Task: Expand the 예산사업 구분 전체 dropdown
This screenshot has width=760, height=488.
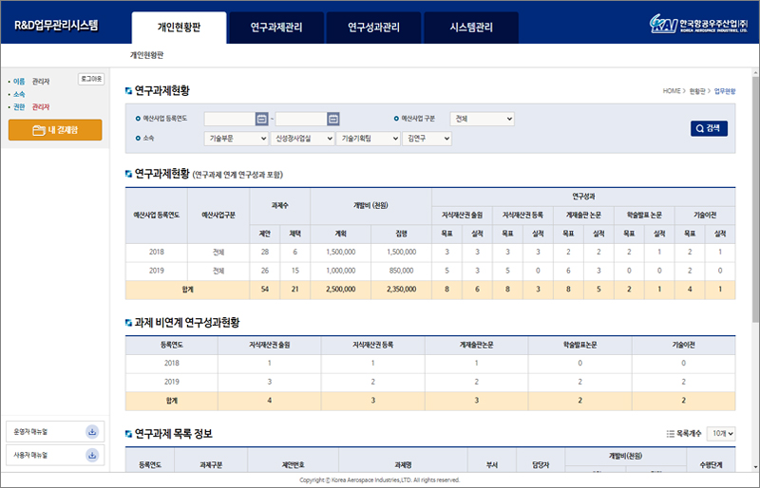Action: [482, 119]
